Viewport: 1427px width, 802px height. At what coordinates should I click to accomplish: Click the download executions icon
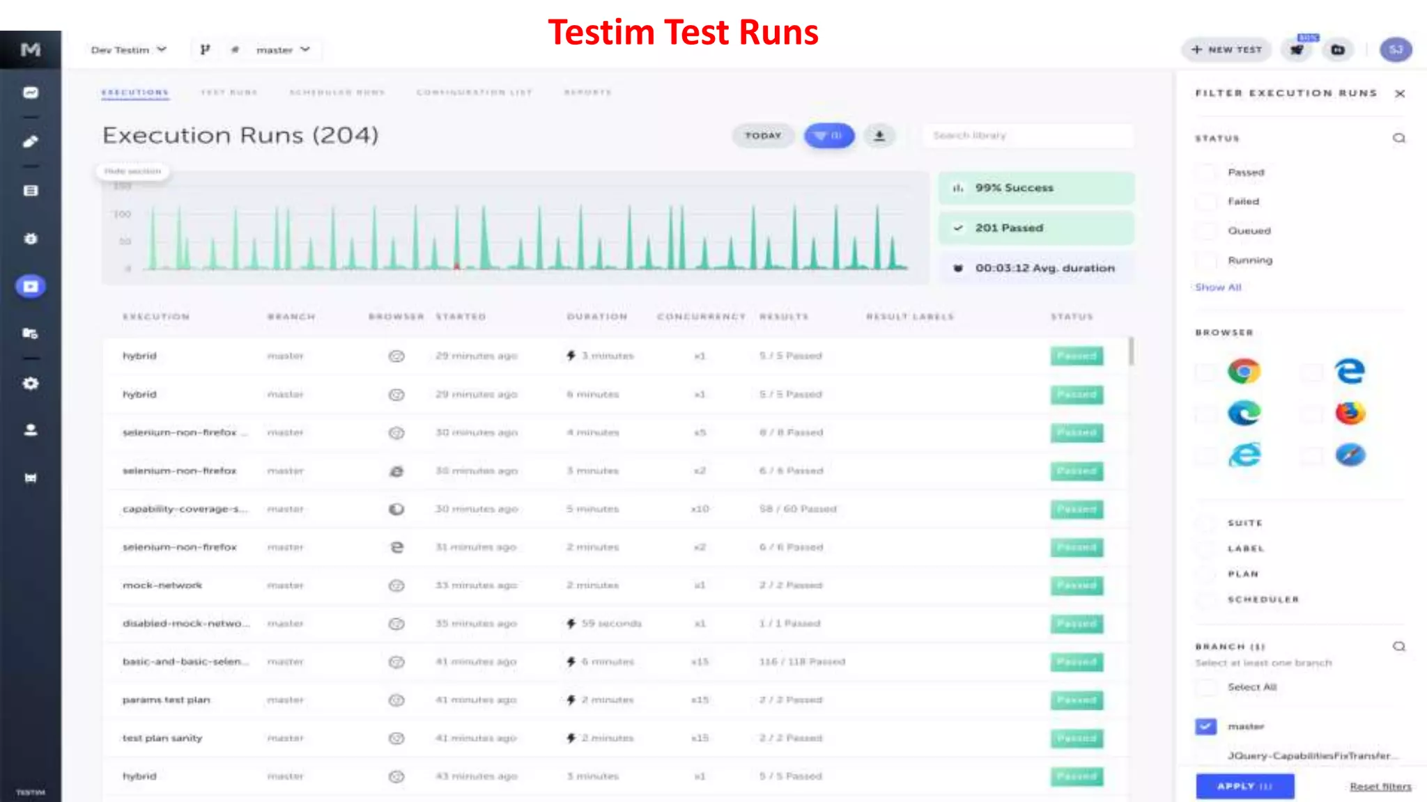879,136
